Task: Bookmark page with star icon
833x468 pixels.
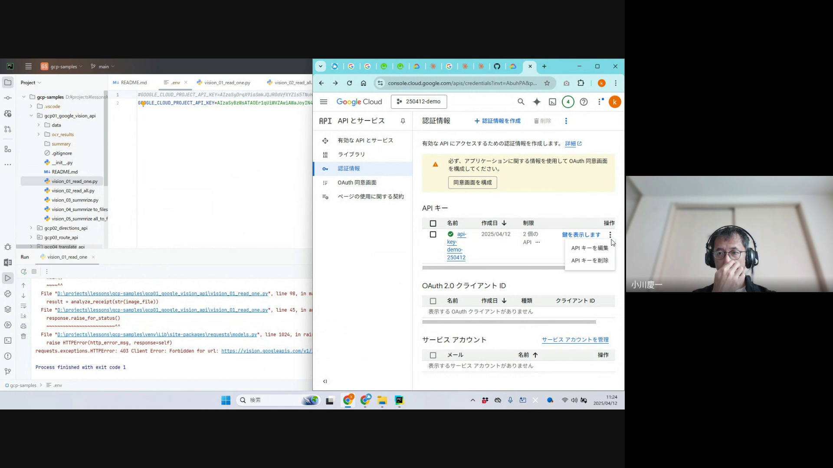Action: click(x=547, y=83)
